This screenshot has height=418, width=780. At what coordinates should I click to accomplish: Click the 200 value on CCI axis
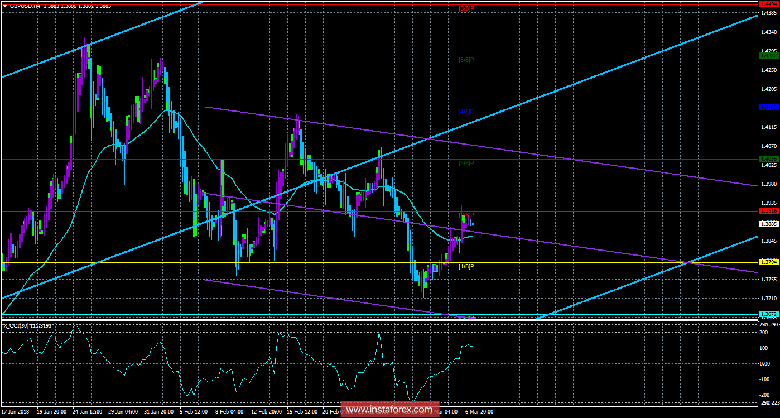coord(765,332)
